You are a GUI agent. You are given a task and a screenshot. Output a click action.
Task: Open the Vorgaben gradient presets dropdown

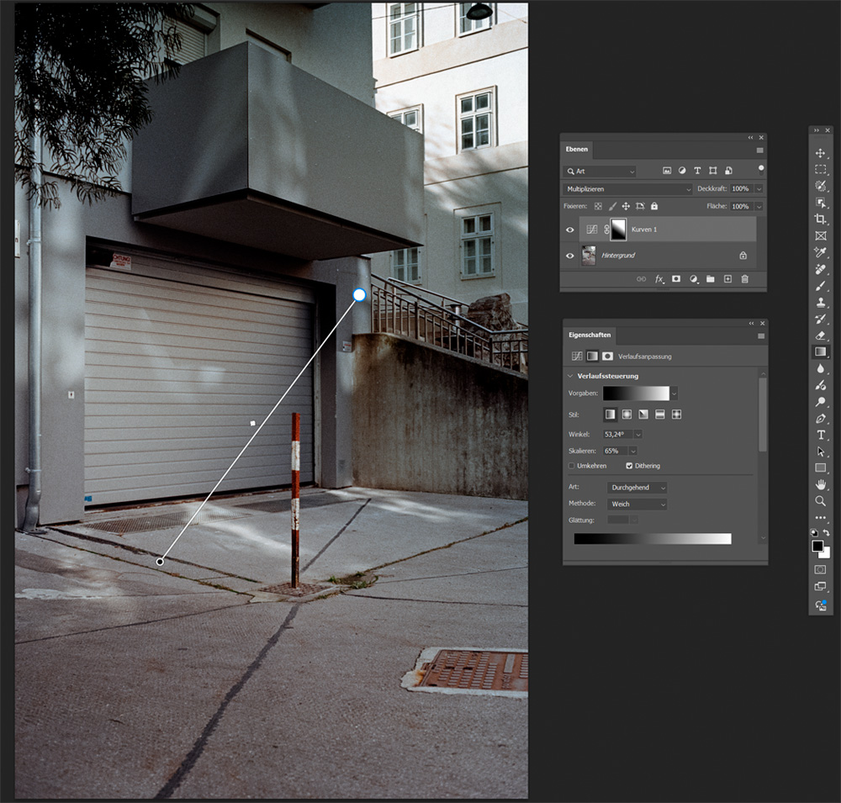coord(674,394)
